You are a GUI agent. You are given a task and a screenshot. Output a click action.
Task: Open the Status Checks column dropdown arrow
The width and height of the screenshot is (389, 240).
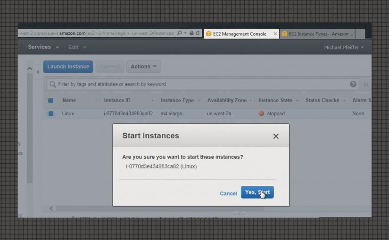pos(344,101)
